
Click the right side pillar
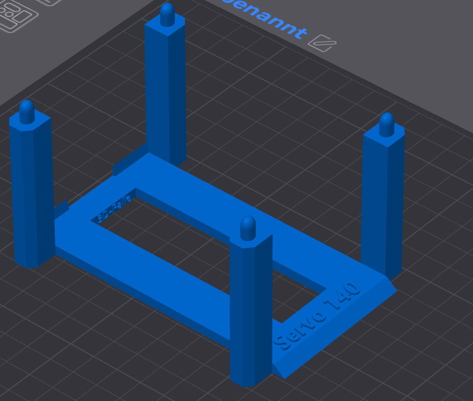[x=382, y=204]
